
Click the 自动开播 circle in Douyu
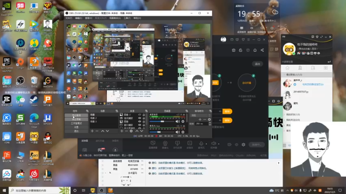[247, 83]
